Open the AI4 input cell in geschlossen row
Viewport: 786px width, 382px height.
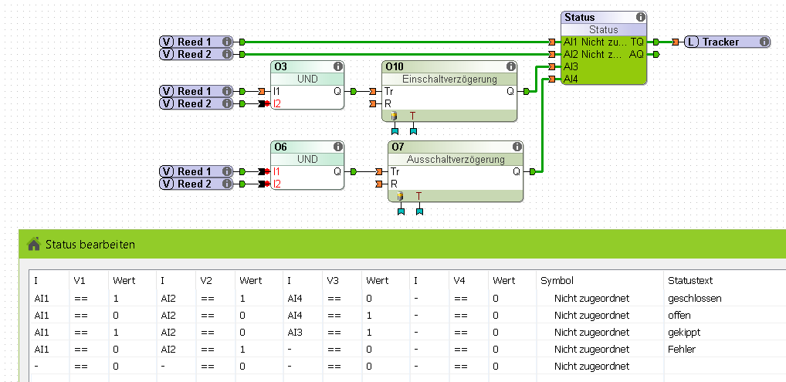point(295,299)
